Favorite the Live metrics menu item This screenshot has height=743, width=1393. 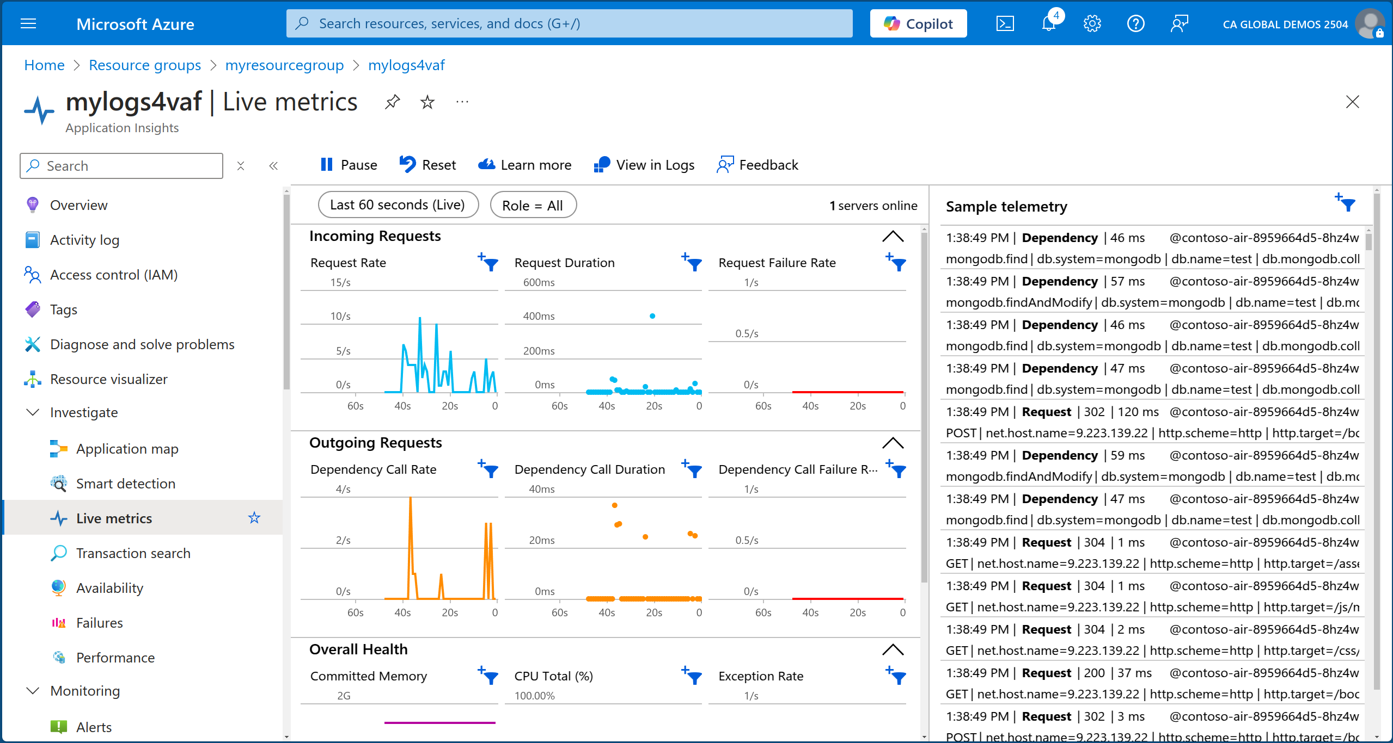coord(254,518)
